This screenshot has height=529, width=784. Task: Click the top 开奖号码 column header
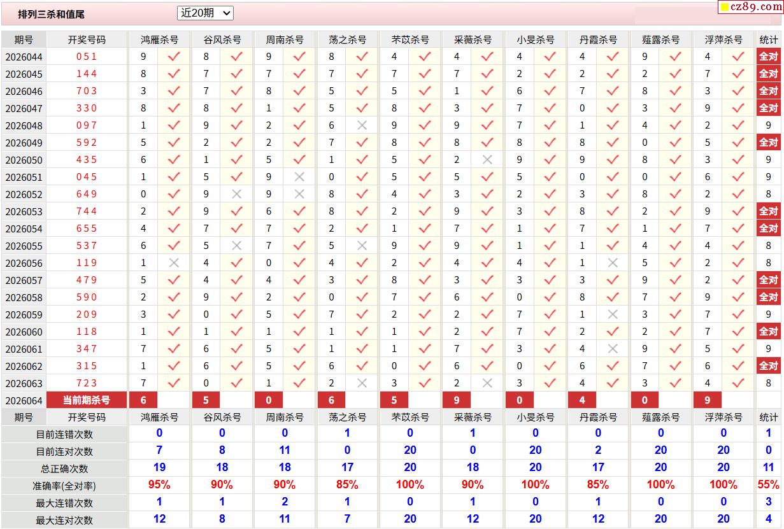click(x=87, y=39)
